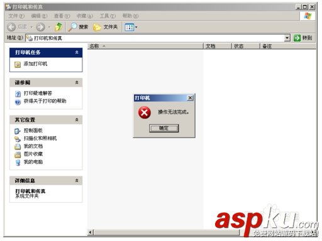Image resolution: width=322 pixels, height=241 pixels.
Task: Open 图片收藏 link
Action: (x=33, y=154)
